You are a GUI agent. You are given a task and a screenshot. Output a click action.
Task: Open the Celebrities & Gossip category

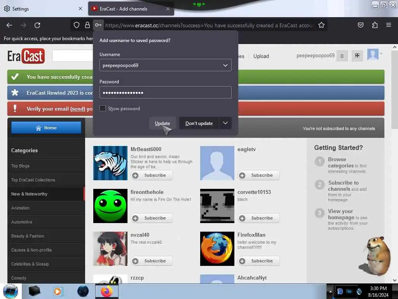coord(30,264)
